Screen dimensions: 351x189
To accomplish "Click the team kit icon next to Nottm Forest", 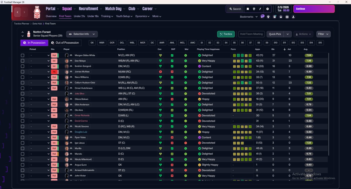I will click(x=29, y=34).
